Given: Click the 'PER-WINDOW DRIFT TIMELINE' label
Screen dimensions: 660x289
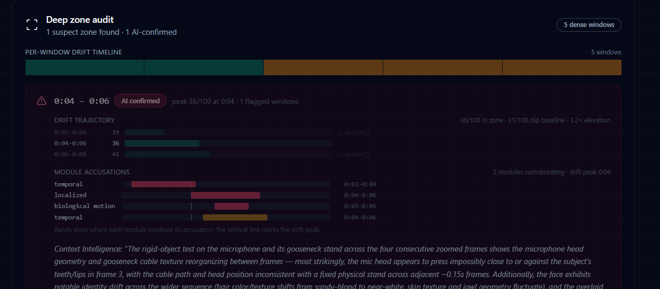Looking at the screenshot, I should pyautogui.click(x=74, y=52).
